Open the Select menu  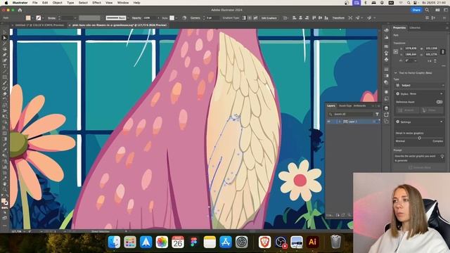pyautogui.click(x=83, y=3)
